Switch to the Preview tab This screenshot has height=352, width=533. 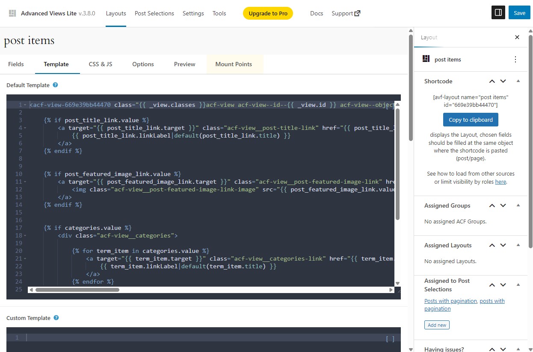[x=184, y=64]
